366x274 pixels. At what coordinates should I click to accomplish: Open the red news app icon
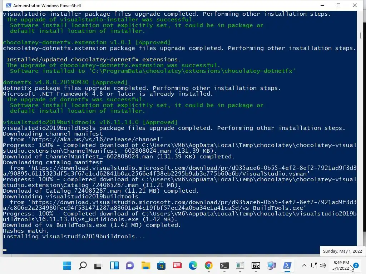click(177, 265)
